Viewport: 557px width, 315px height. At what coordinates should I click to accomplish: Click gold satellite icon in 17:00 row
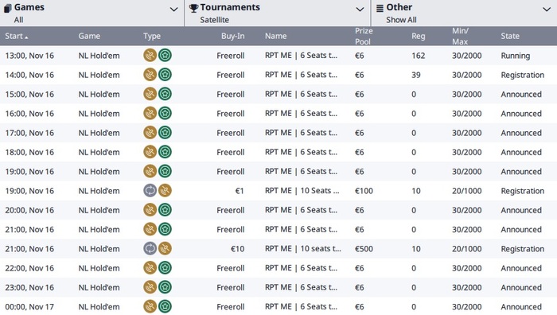(150, 133)
